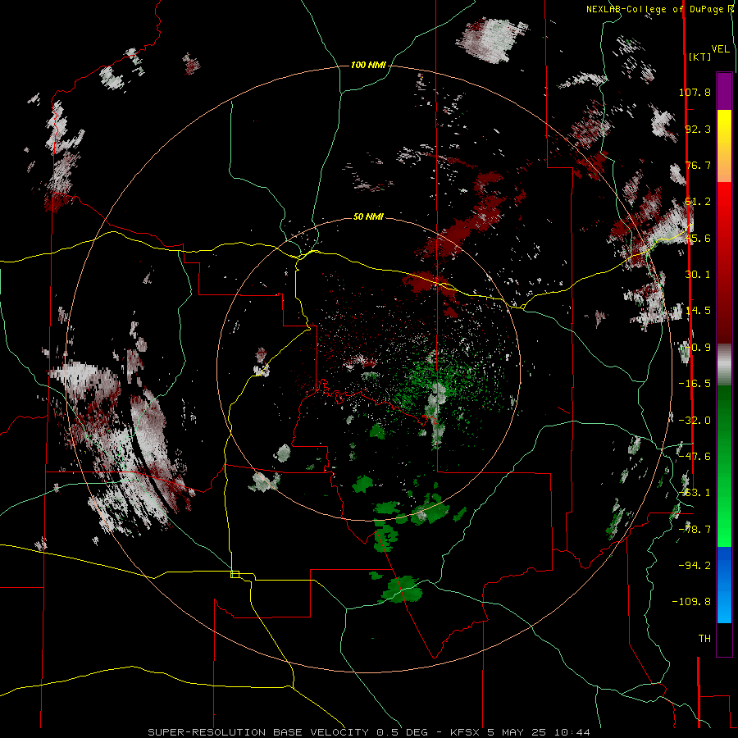Select the -78.7 velocity scale value
Image resolution: width=738 pixels, height=738 pixels.
point(695,530)
